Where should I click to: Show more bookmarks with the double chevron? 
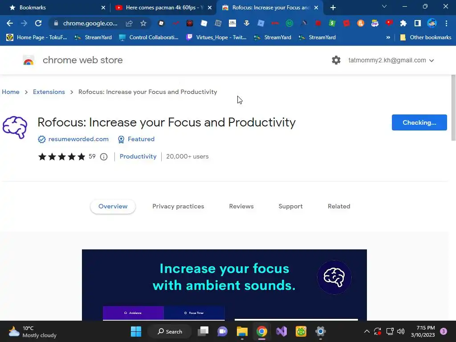point(388,37)
